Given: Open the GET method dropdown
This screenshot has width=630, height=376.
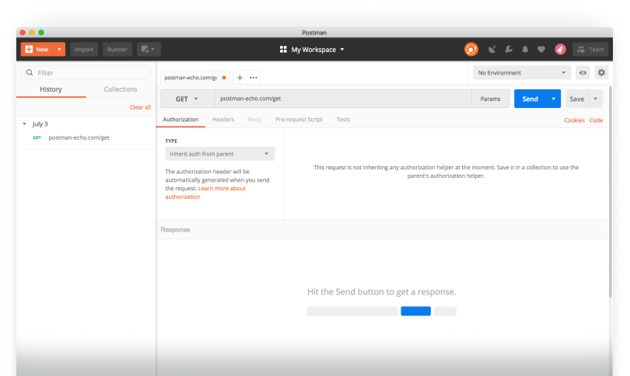Looking at the screenshot, I should 187,99.
